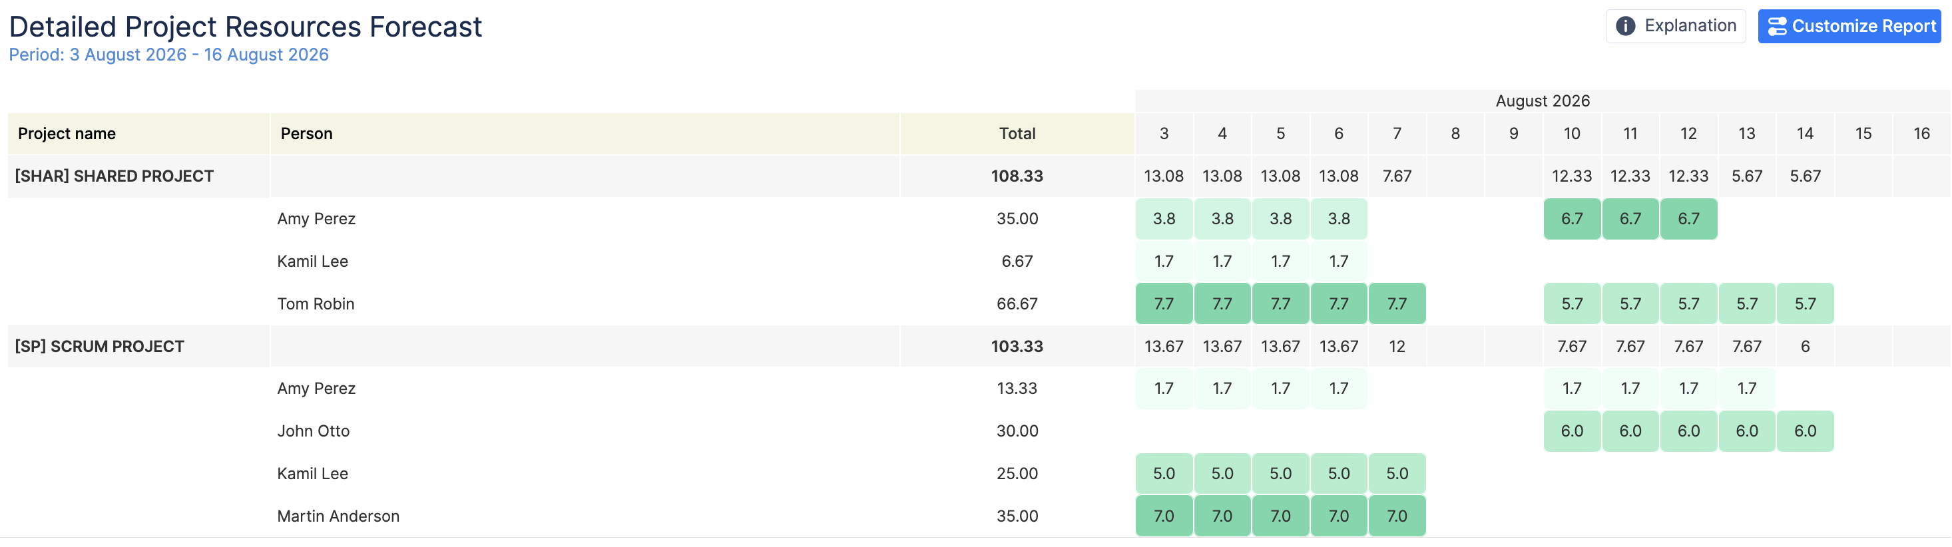Screen dimensions: 1952x547
Task: Click Amy Perez's 6.7 cell on August 10
Action: point(1572,219)
